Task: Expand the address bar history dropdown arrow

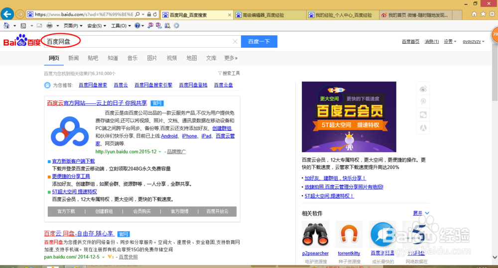Action: 143,14
